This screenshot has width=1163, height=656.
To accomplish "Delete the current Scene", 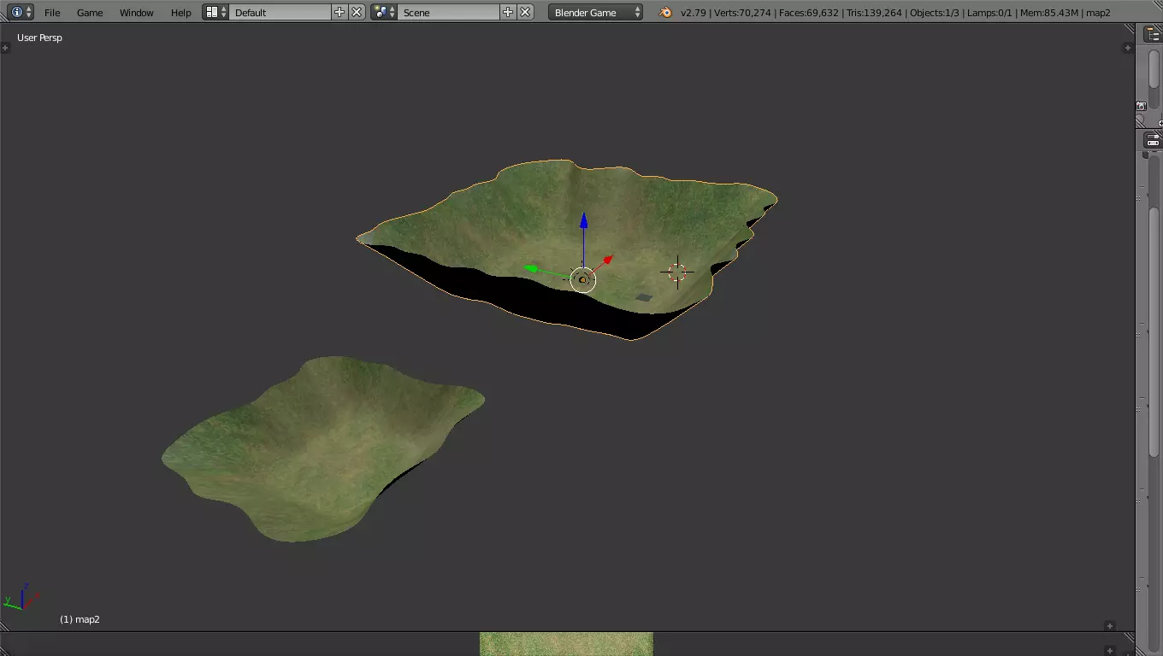I will [525, 12].
